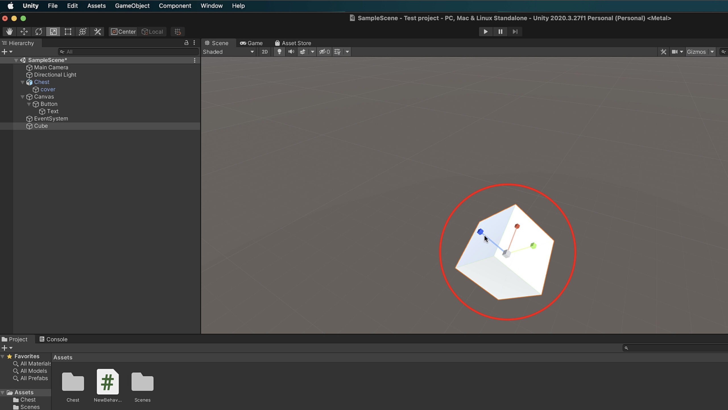Select the Scale tool
The width and height of the screenshot is (728, 410).
coord(53,32)
